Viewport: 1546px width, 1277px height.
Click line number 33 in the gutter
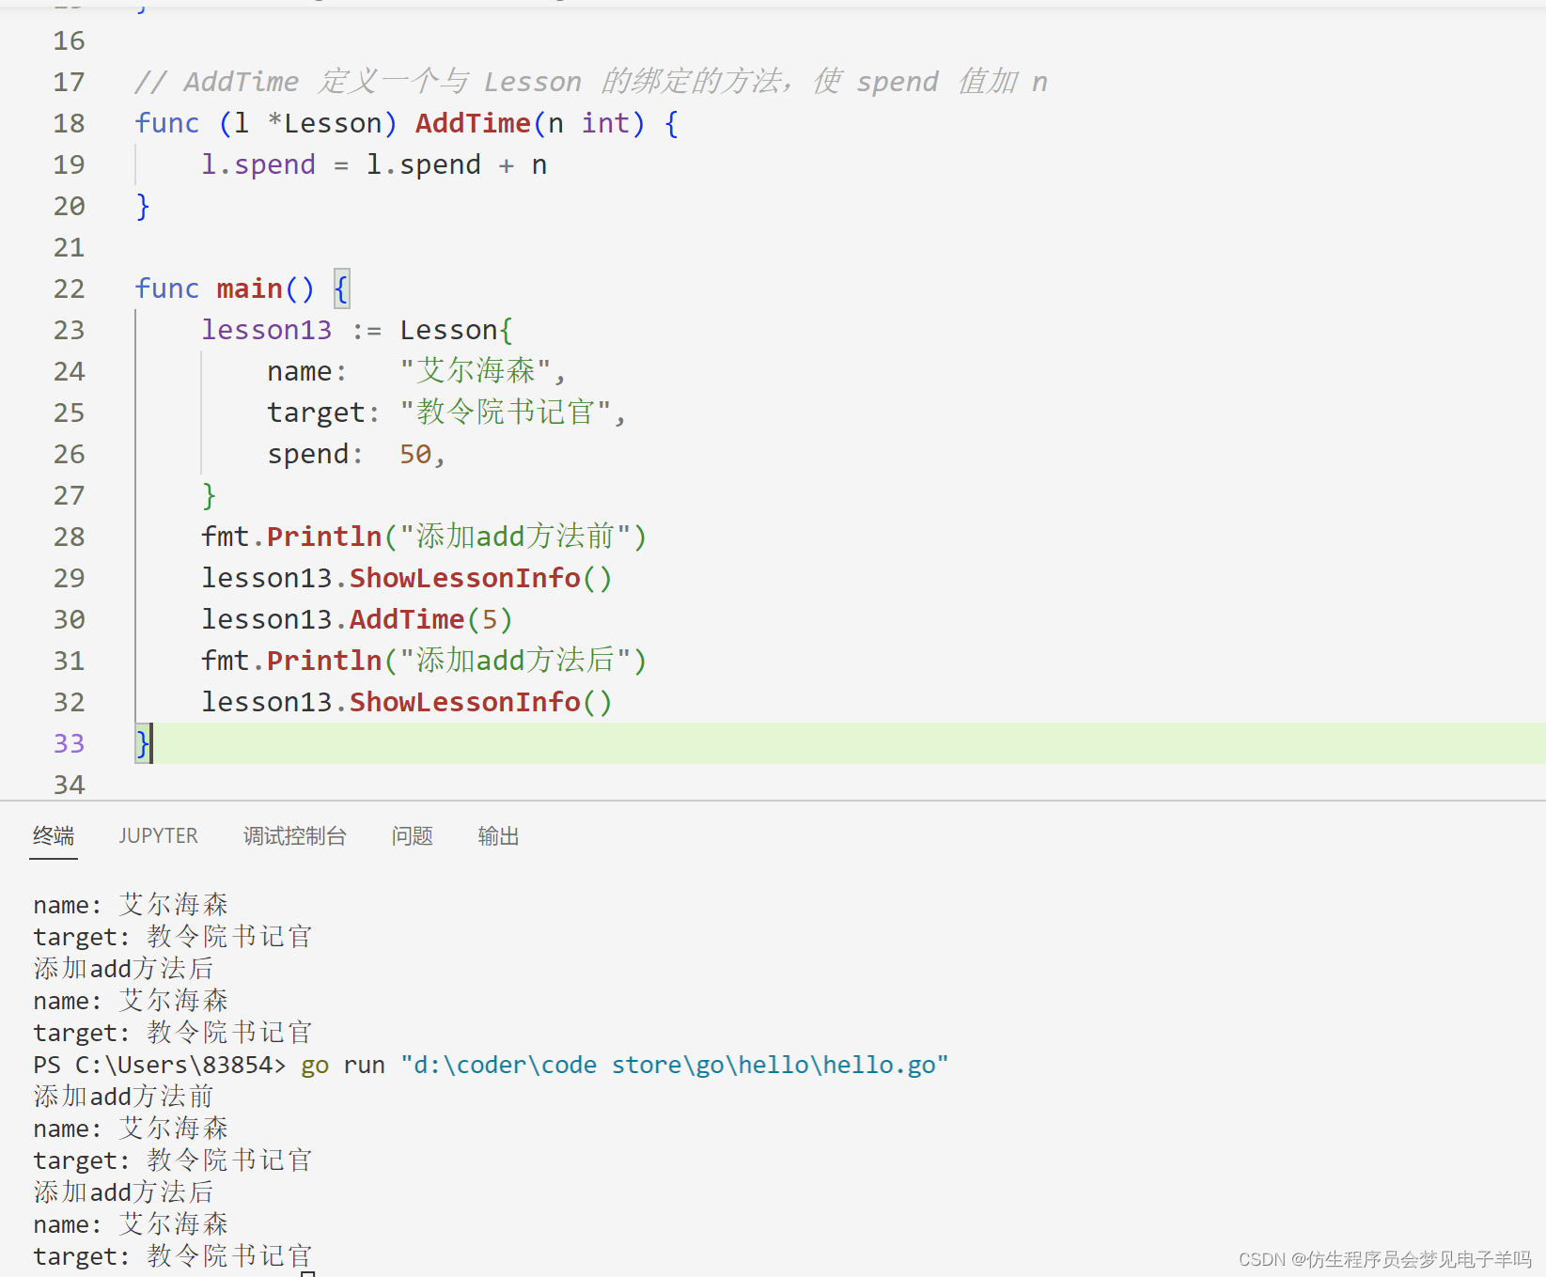point(69,743)
